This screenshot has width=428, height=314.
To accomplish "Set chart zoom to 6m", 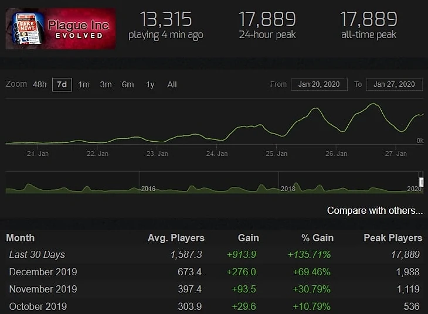I will coord(128,84).
